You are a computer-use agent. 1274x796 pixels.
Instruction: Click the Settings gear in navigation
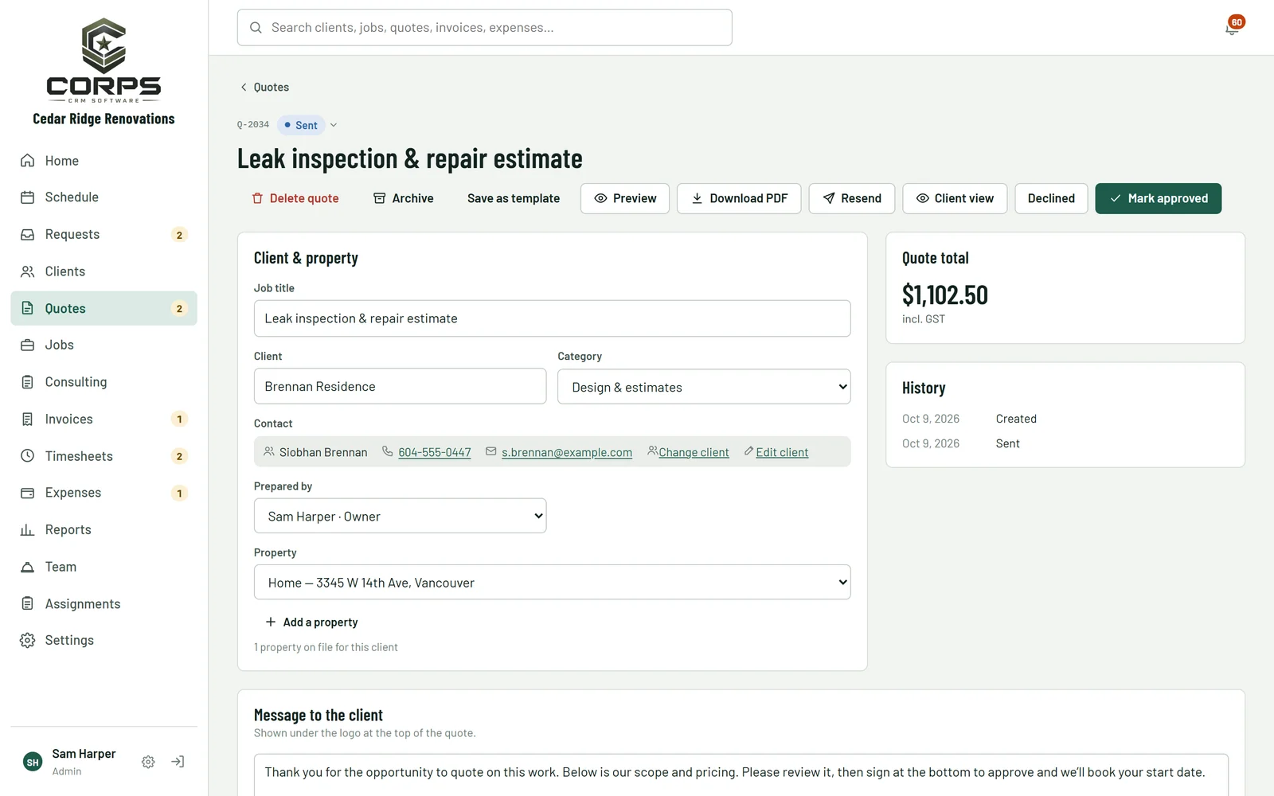[x=28, y=641]
